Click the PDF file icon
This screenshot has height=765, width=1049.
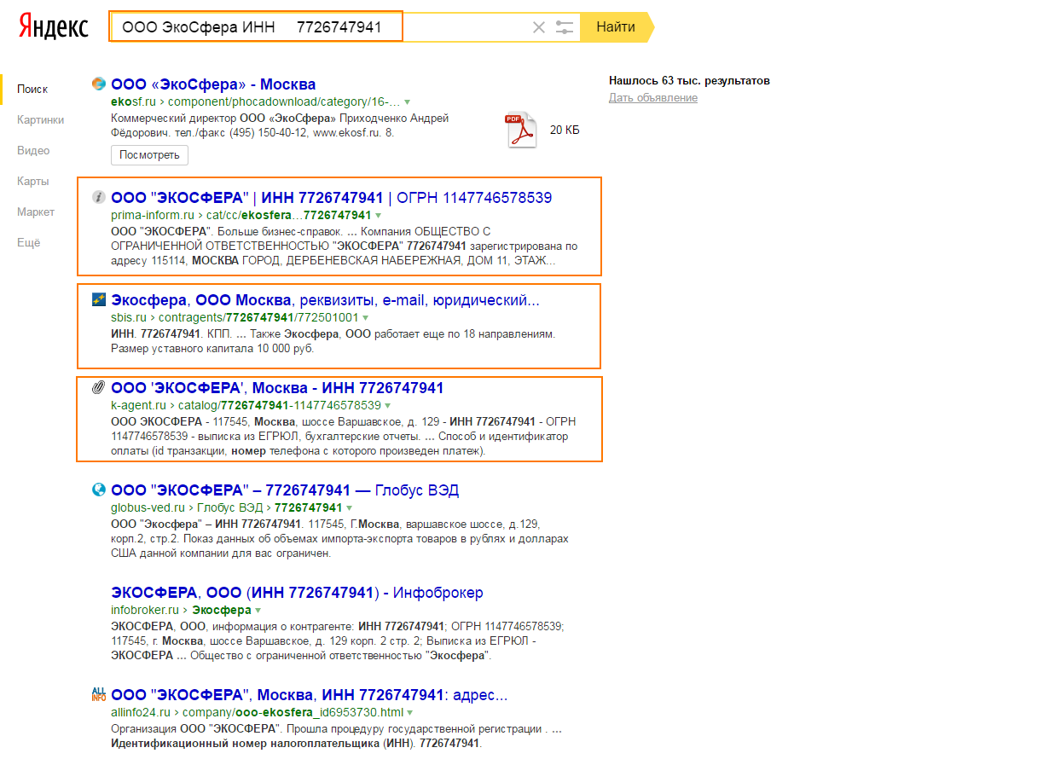[x=520, y=130]
